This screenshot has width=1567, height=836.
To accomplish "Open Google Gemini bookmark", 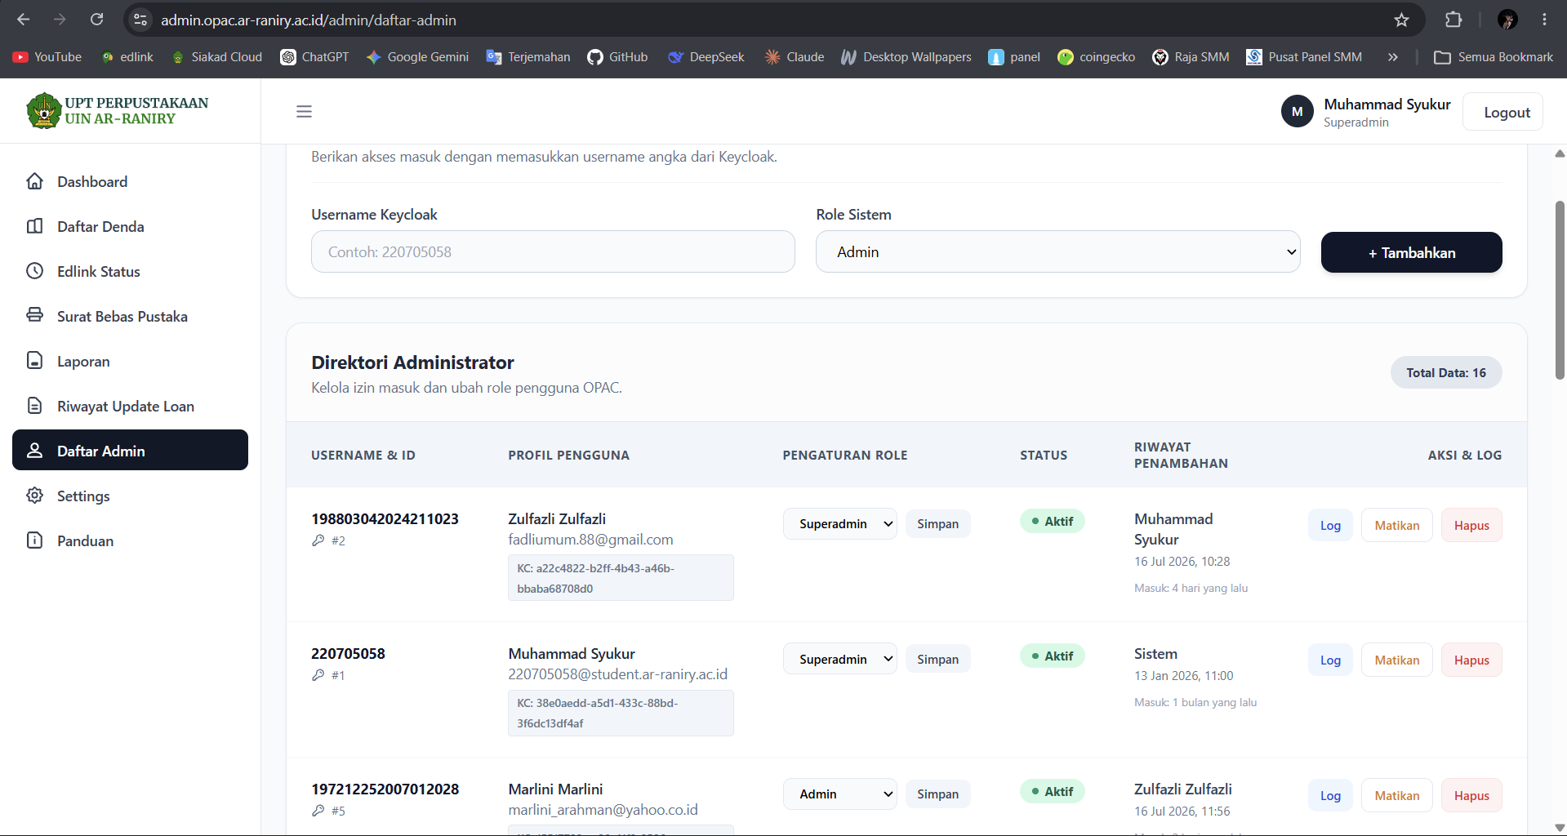I will click(x=417, y=57).
